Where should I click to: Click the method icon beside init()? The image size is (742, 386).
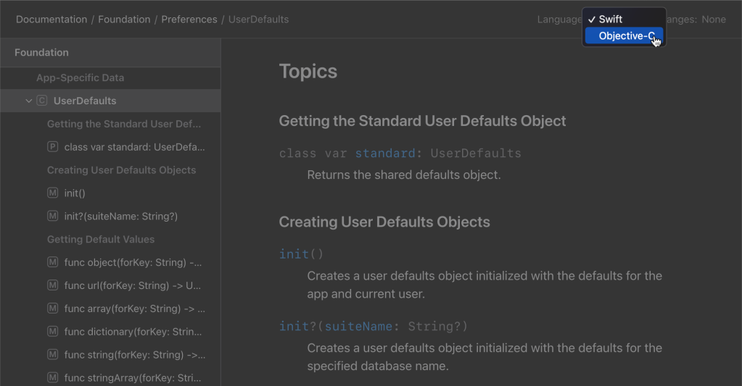(x=52, y=193)
